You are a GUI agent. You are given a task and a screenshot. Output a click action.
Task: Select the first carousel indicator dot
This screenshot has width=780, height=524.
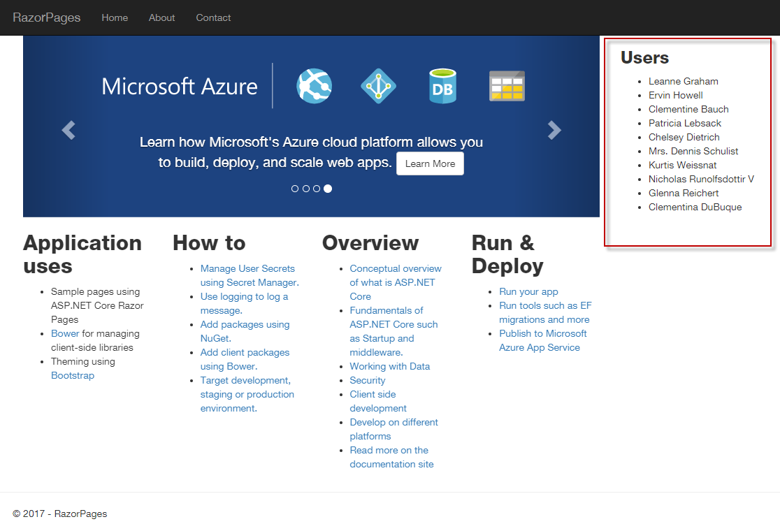(295, 188)
